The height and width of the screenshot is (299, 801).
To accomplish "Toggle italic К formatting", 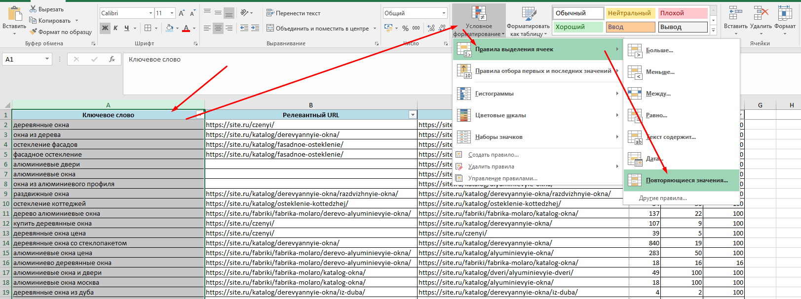I will (x=115, y=28).
